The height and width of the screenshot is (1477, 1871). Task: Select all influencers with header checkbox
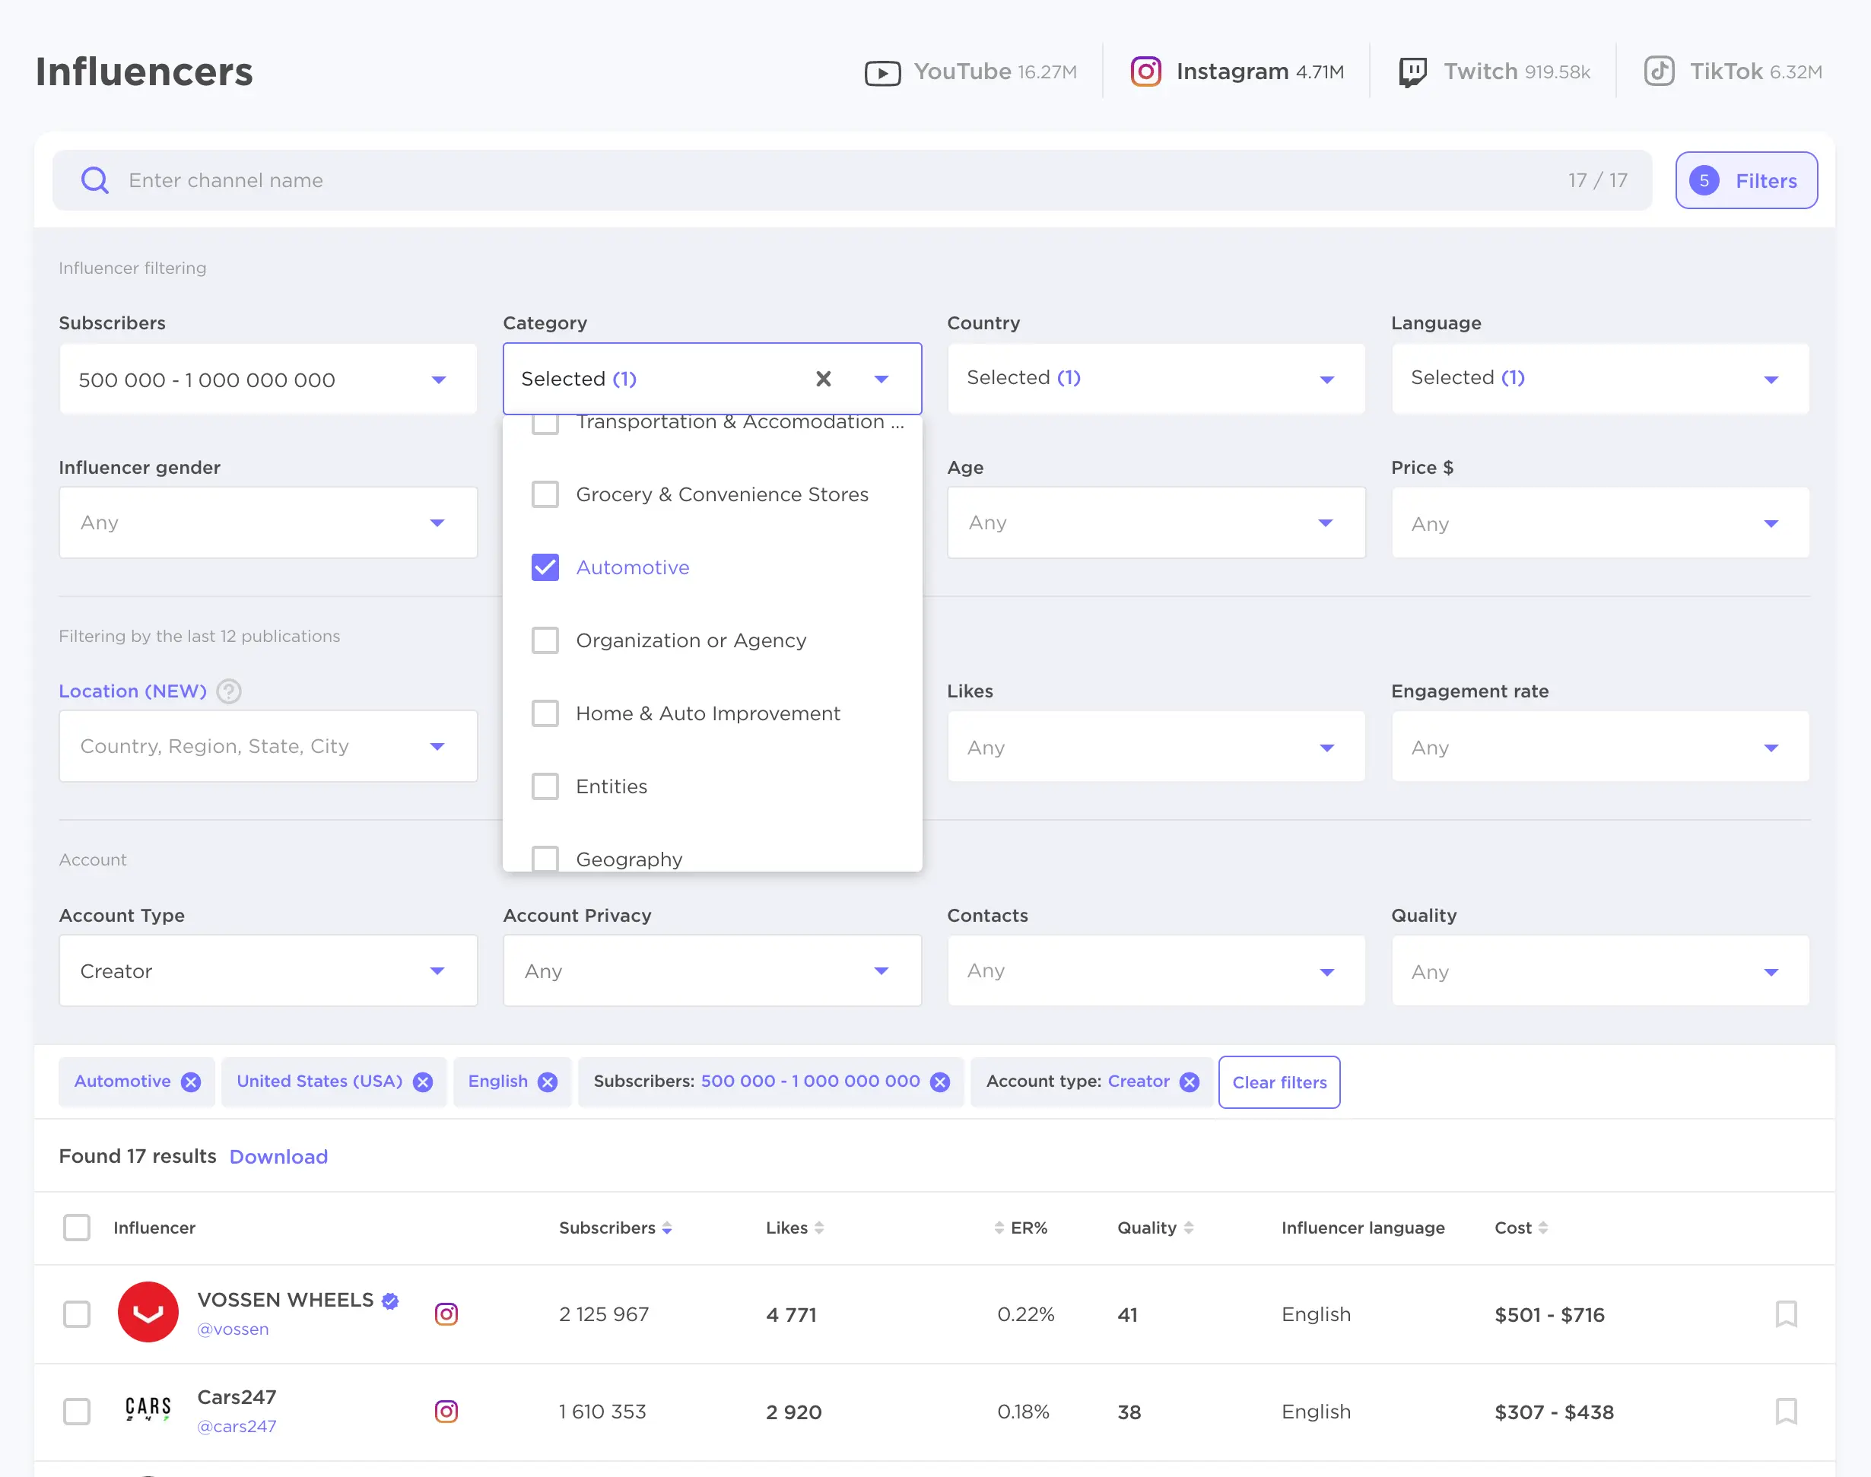(x=77, y=1227)
